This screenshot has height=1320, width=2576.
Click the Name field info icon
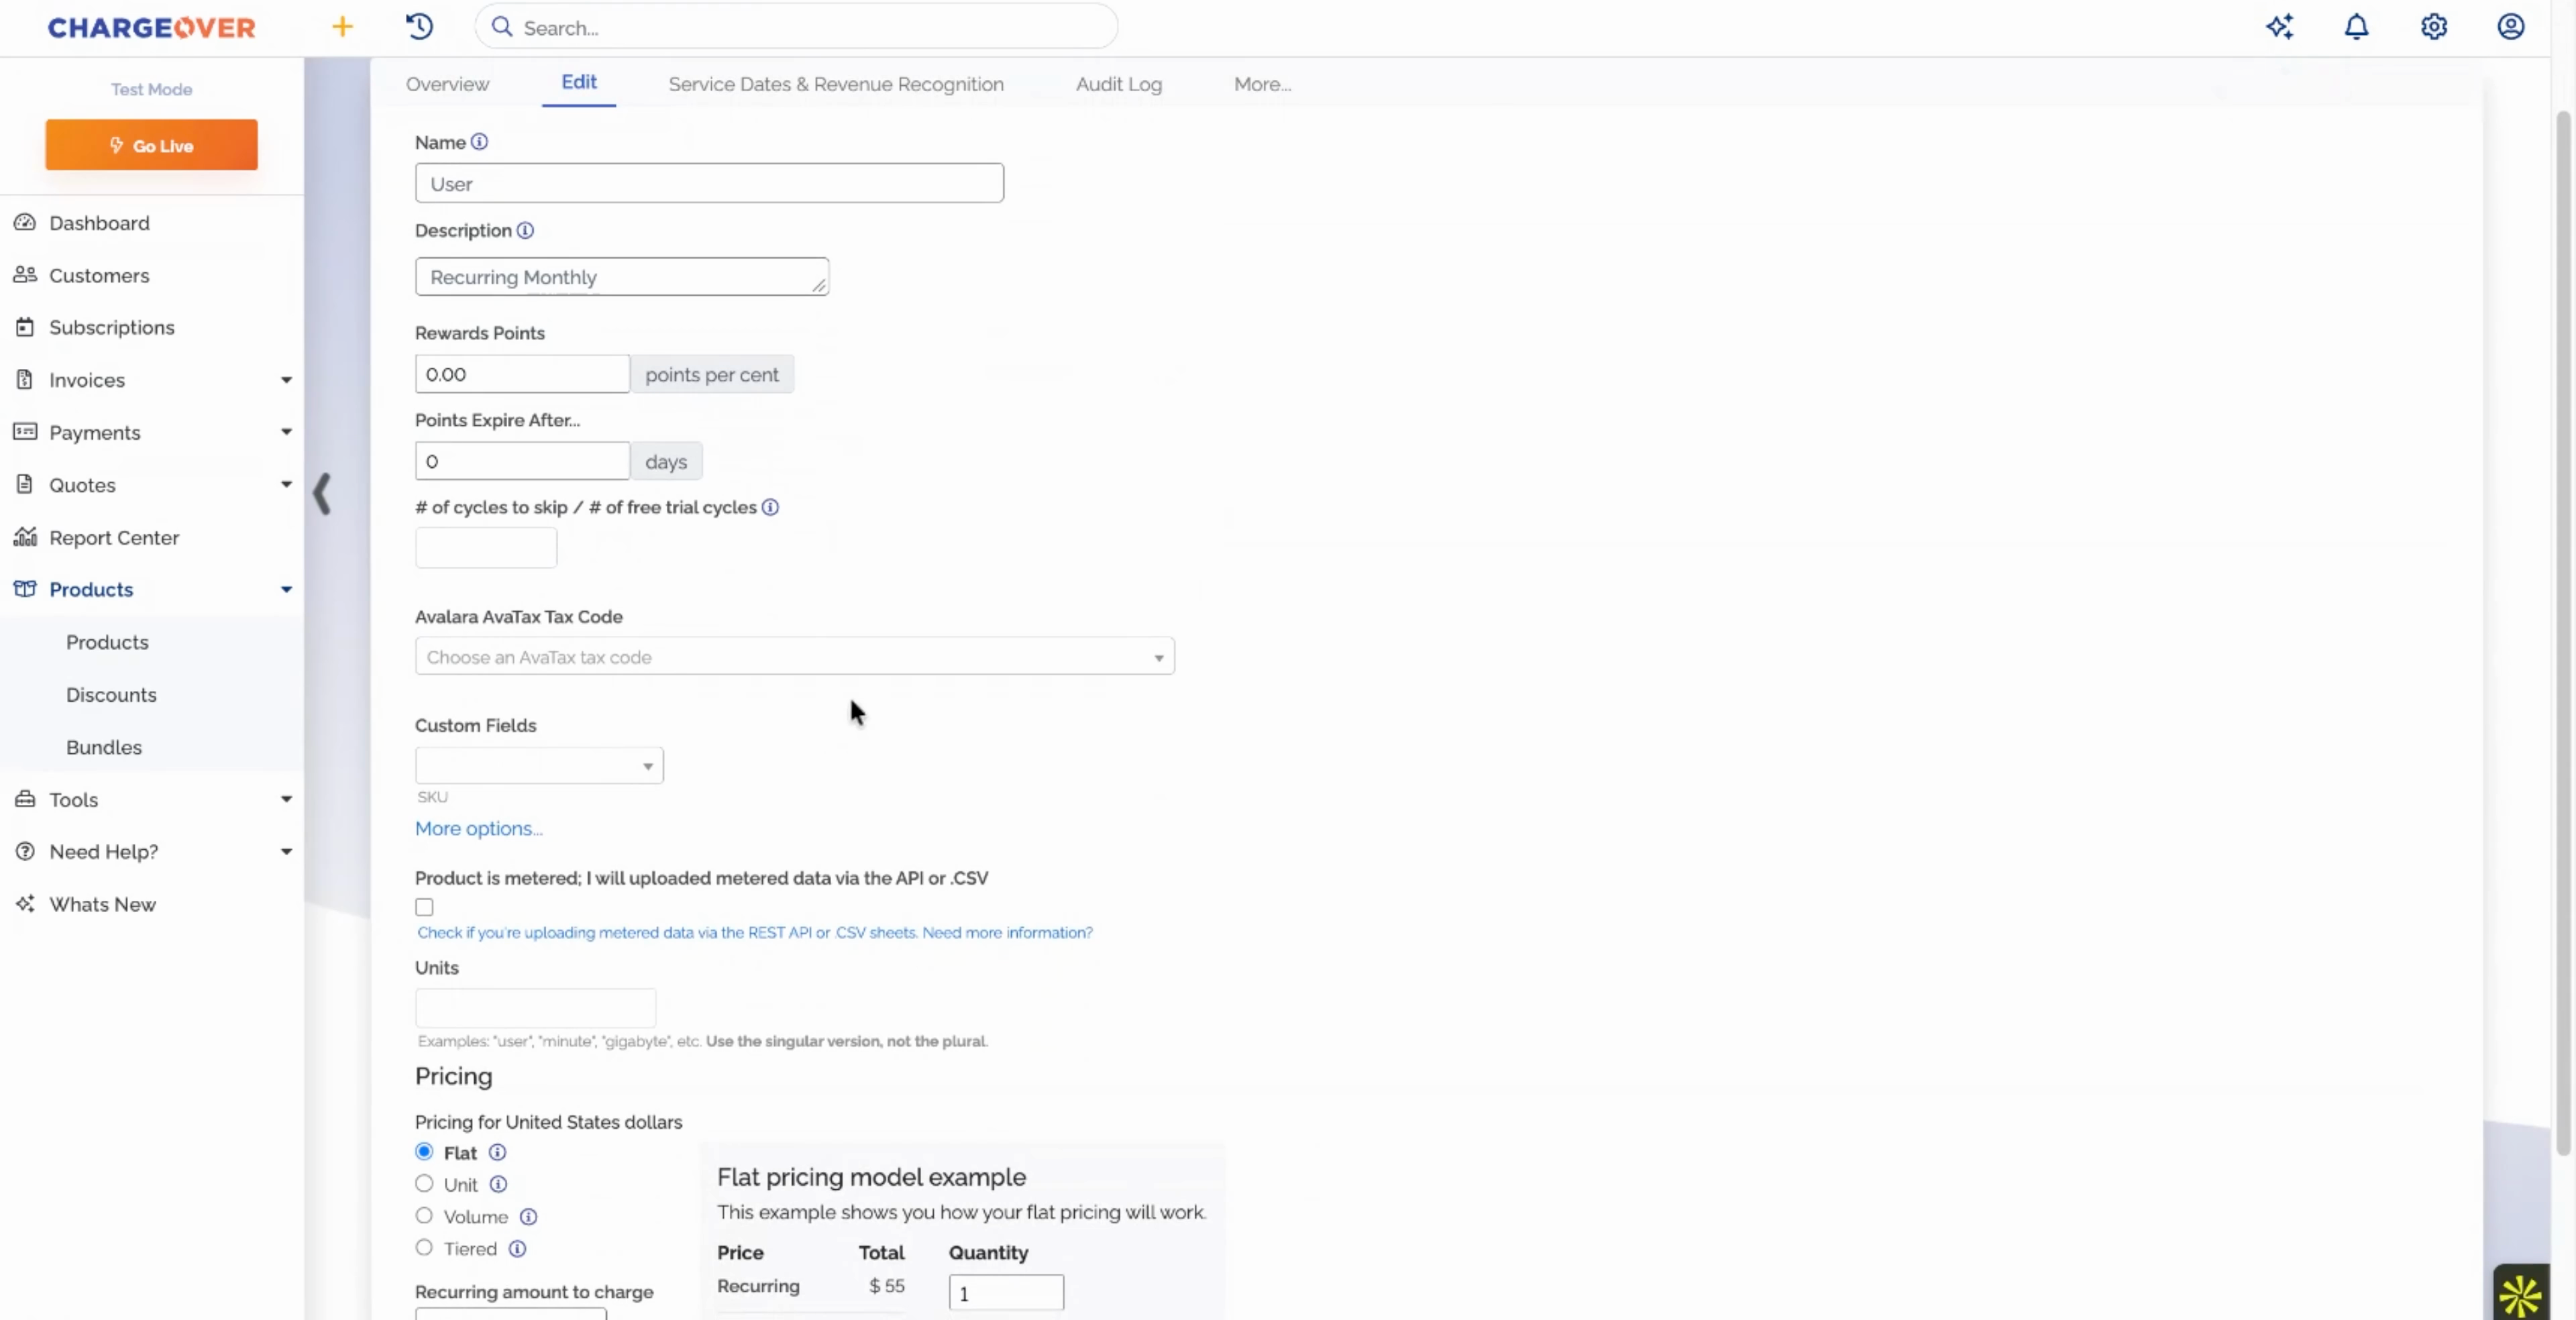(x=479, y=142)
